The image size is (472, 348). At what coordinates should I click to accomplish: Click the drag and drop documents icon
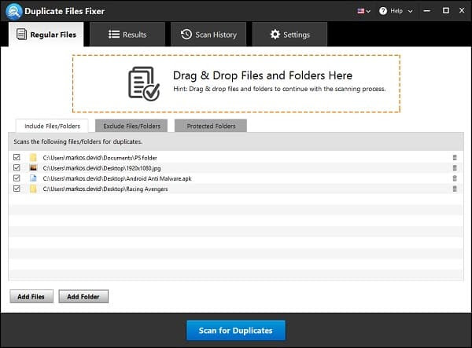[144, 83]
